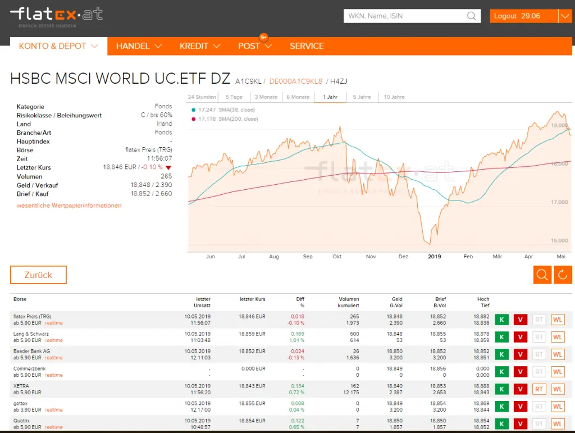575x433 pixels.
Task: Switch chart to 3 Monate tab
Action: click(266, 97)
